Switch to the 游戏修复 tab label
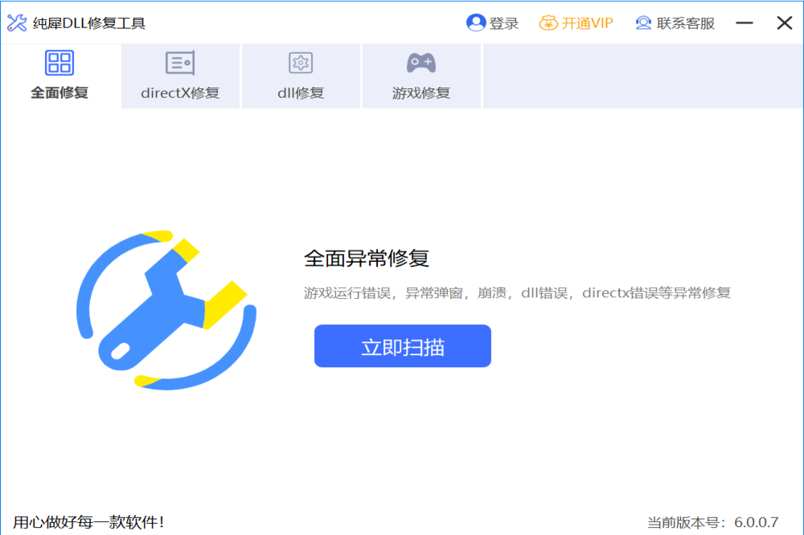 [421, 92]
